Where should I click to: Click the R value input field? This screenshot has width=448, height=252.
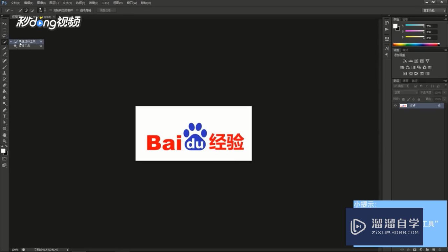tap(432, 26)
